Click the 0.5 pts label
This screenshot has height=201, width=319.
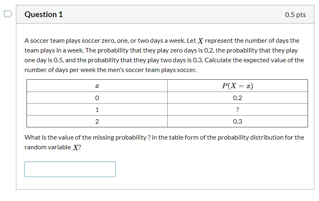click(x=295, y=15)
